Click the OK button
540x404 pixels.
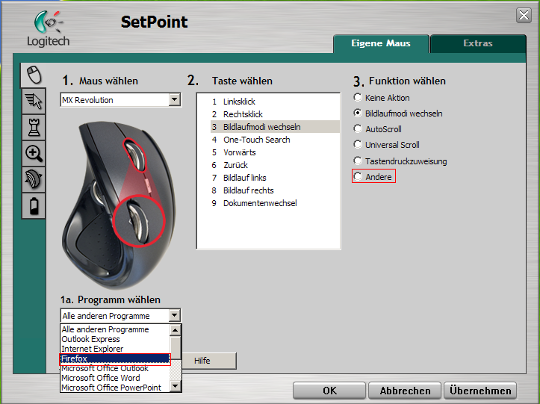(x=329, y=391)
